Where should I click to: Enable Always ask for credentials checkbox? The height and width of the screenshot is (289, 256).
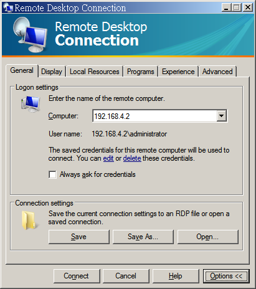tap(52, 174)
